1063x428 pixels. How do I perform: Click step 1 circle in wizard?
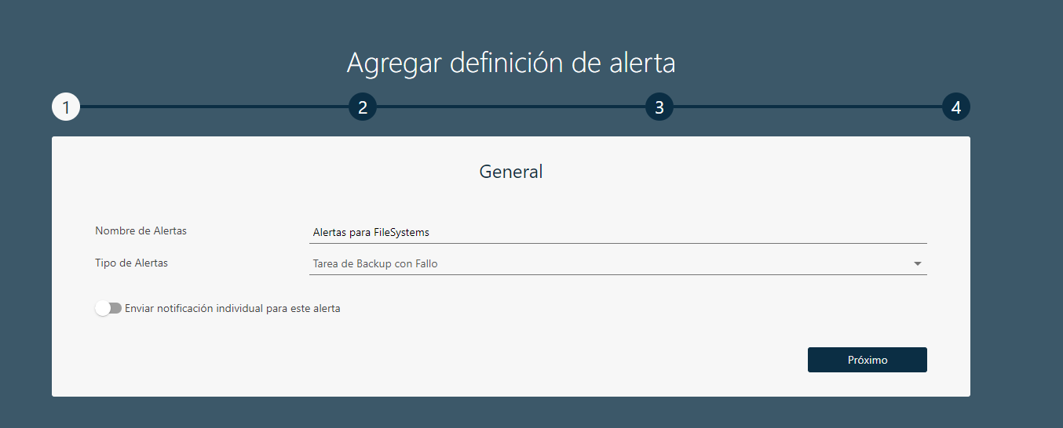click(66, 107)
